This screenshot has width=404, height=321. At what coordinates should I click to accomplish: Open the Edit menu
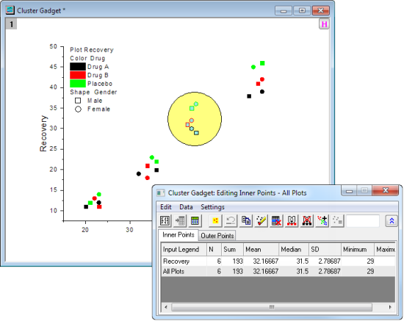(166, 207)
